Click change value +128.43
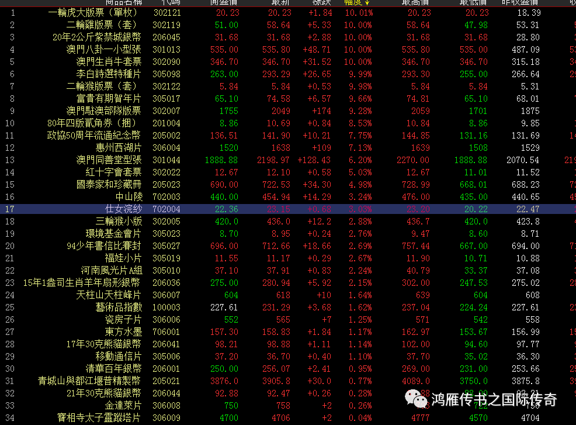This screenshot has height=425, width=576. pyautogui.click(x=314, y=160)
